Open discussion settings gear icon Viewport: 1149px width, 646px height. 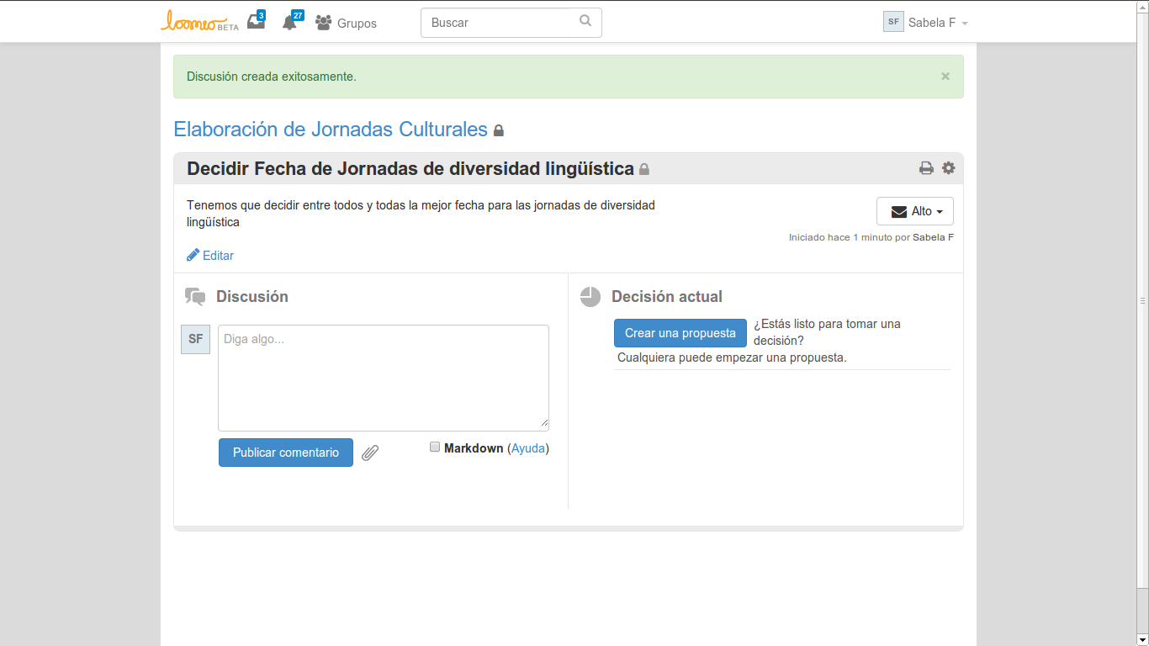pyautogui.click(x=949, y=168)
